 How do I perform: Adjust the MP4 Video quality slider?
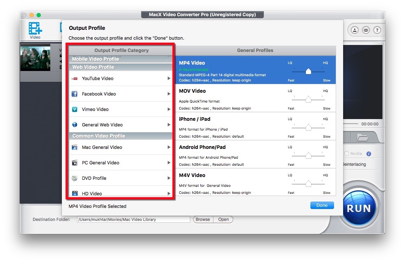308,72
